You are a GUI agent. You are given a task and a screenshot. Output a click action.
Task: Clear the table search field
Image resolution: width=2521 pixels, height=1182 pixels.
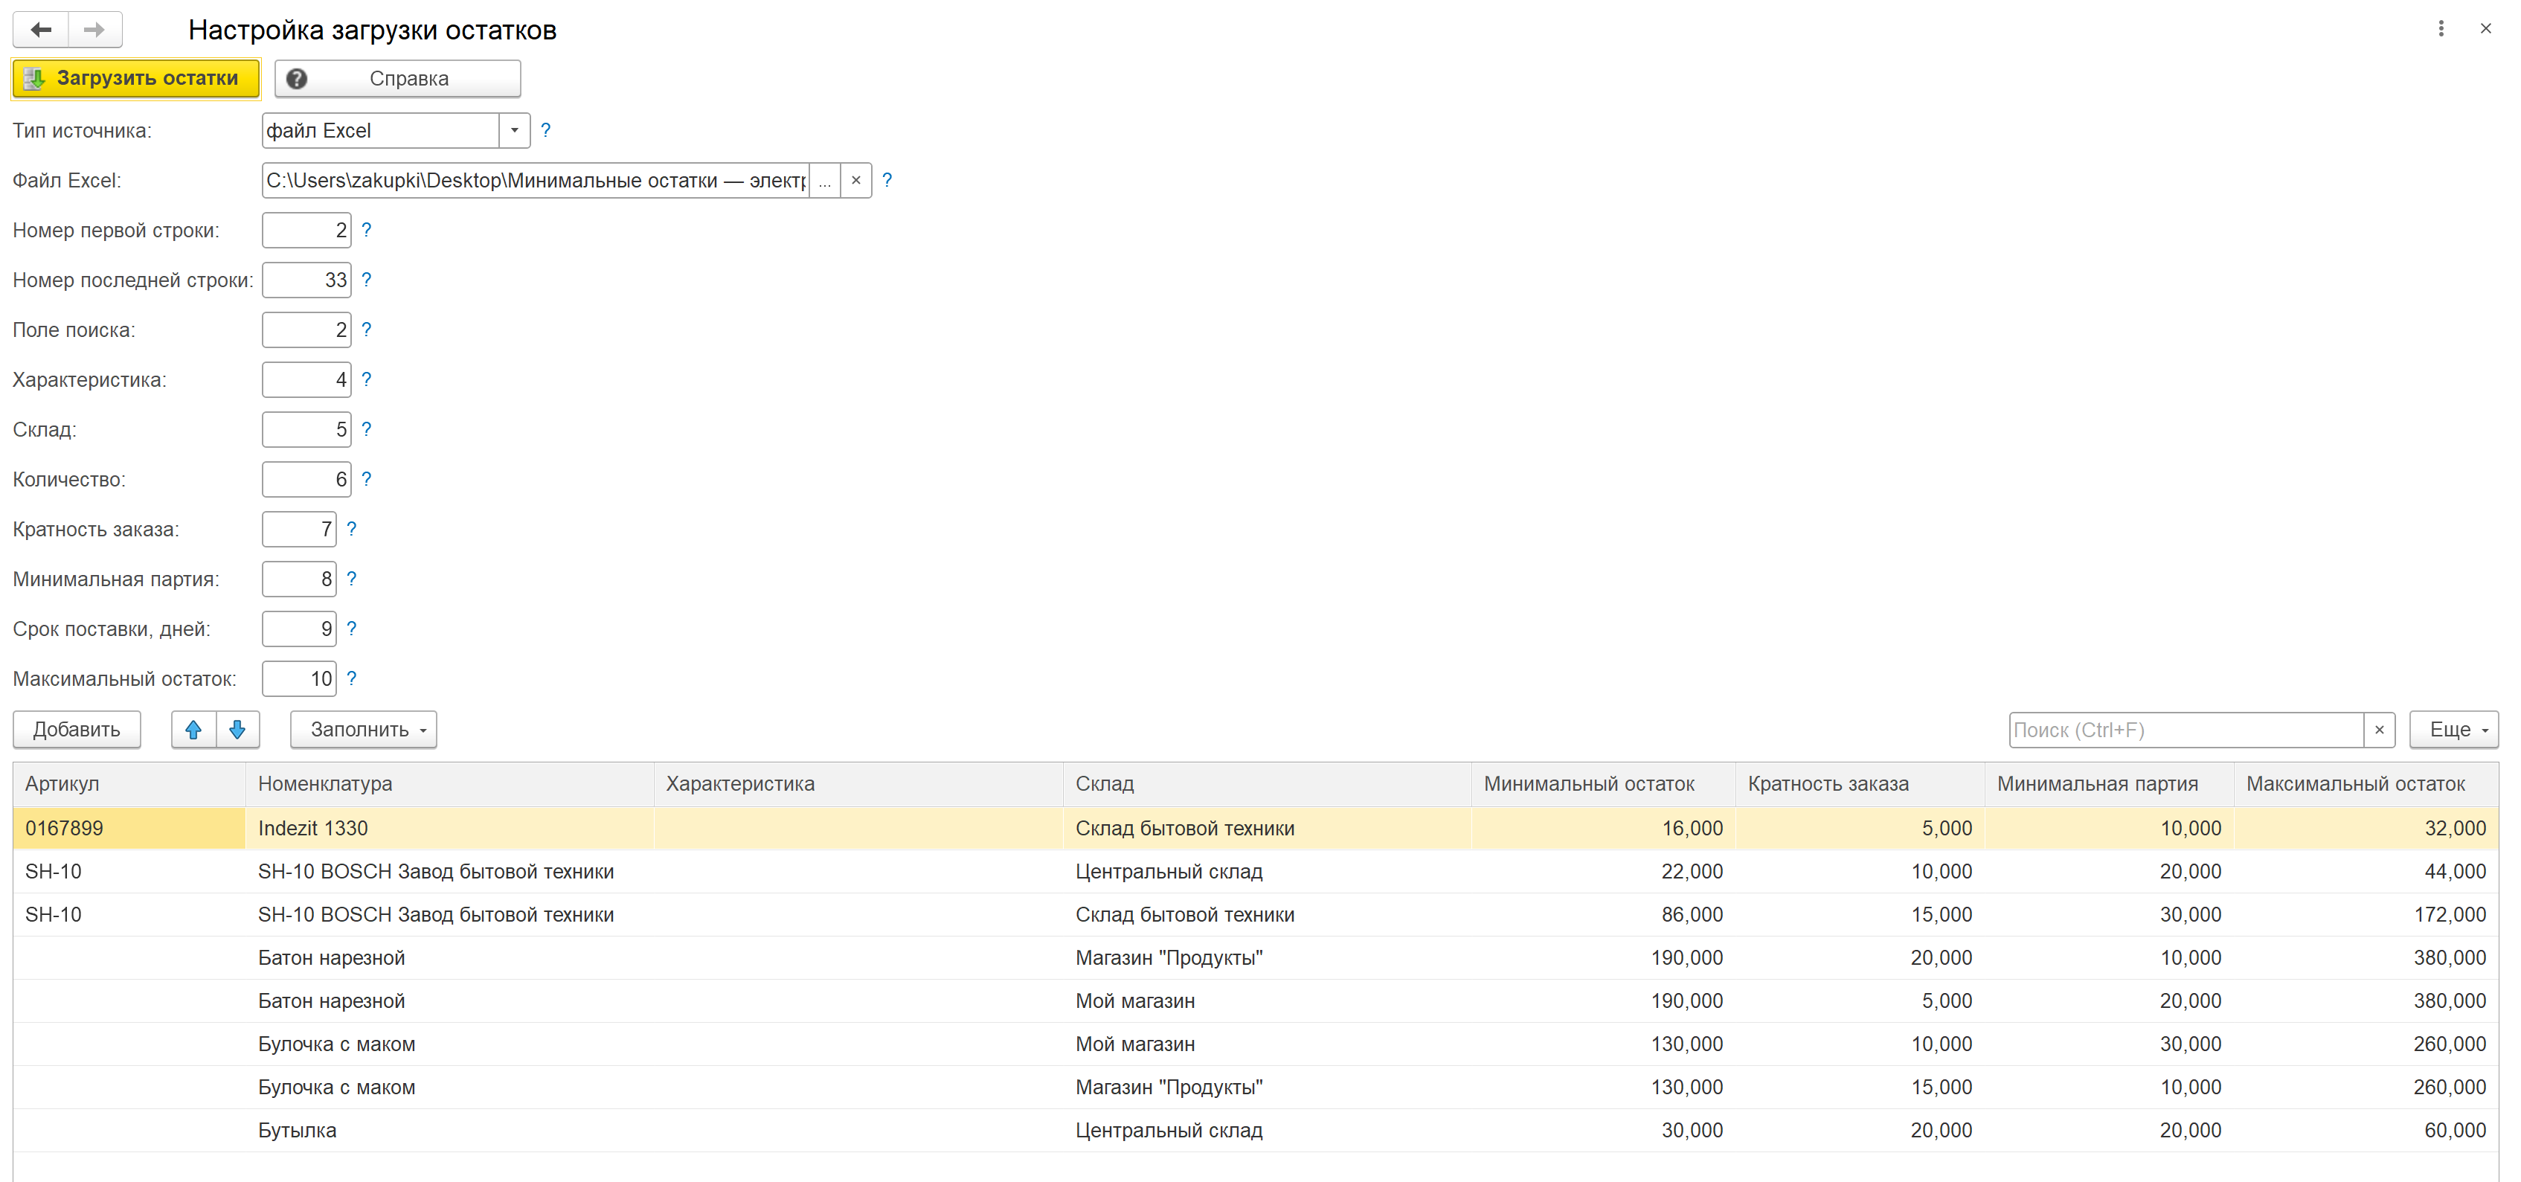(2379, 730)
